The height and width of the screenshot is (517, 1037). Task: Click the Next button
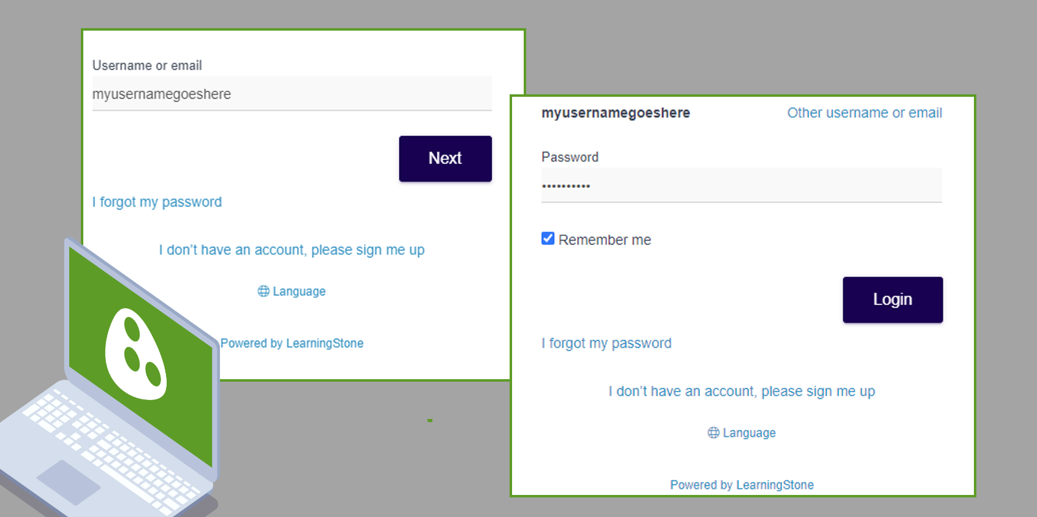click(445, 159)
